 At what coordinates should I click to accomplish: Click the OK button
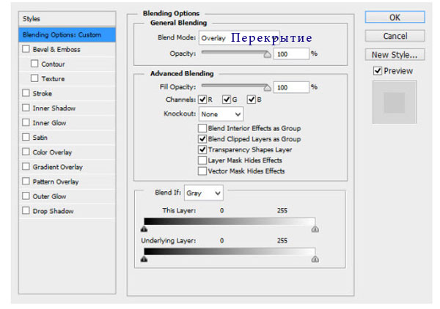tap(395, 17)
